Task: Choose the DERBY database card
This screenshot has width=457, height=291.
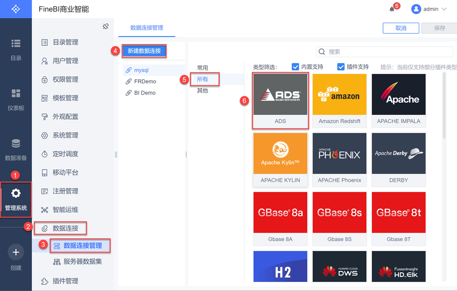Action: pyautogui.click(x=399, y=160)
